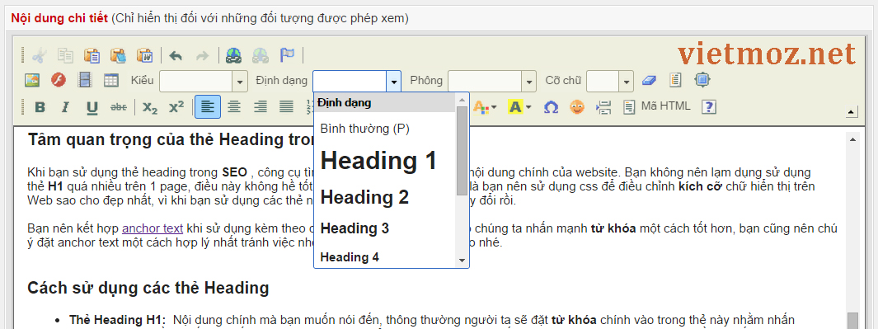The image size is (878, 329).
Task: Align the text to the right
Action: 260,107
